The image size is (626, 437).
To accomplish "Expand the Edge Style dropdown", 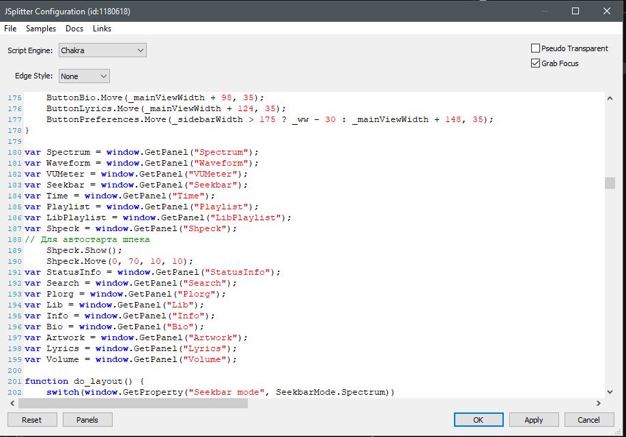I will point(84,76).
